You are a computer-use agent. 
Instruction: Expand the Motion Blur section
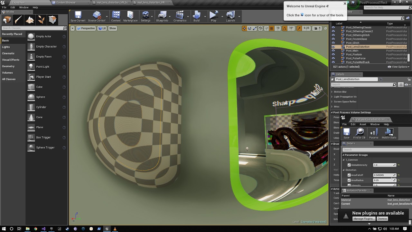[x=332, y=92]
